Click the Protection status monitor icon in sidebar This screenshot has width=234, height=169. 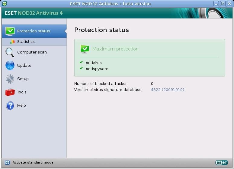point(10,31)
